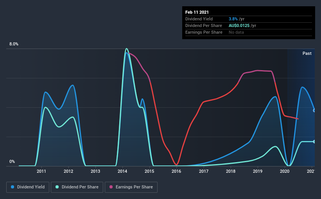Click the 2011 x-axis label
The height and width of the screenshot is (199, 321).
(x=41, y=171)
